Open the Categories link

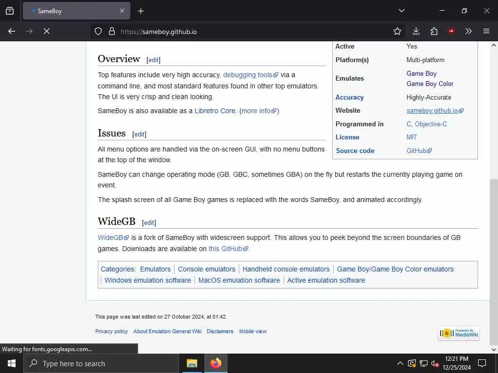[118, 269]
